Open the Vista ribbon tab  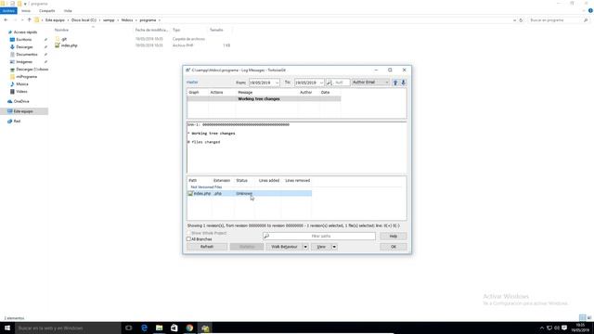(68, 10)
